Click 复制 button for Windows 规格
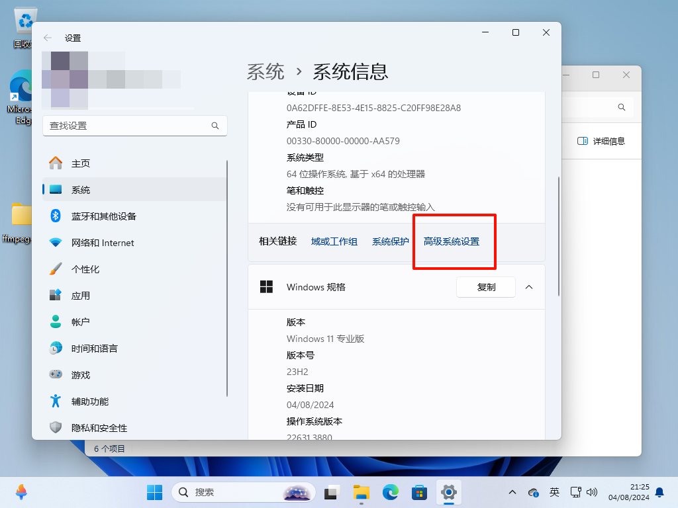The width and height of the screenshot is (678, 508). [x=486, y=287]
